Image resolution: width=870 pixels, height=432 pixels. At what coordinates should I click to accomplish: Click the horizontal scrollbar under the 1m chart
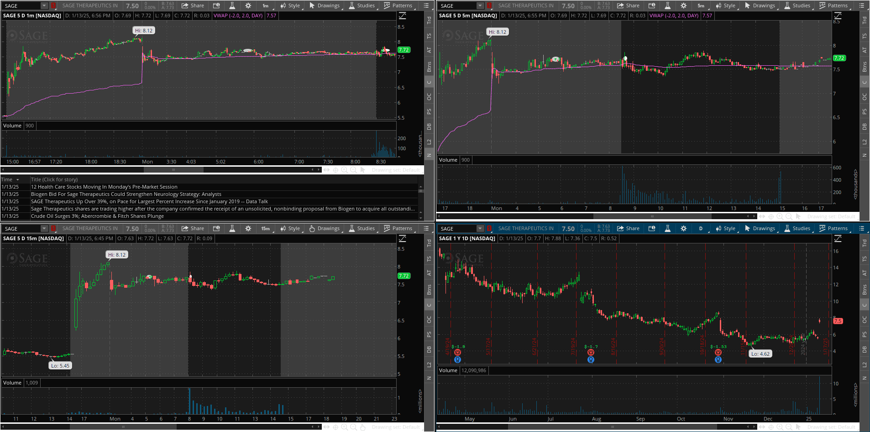[x=162, y=170]
